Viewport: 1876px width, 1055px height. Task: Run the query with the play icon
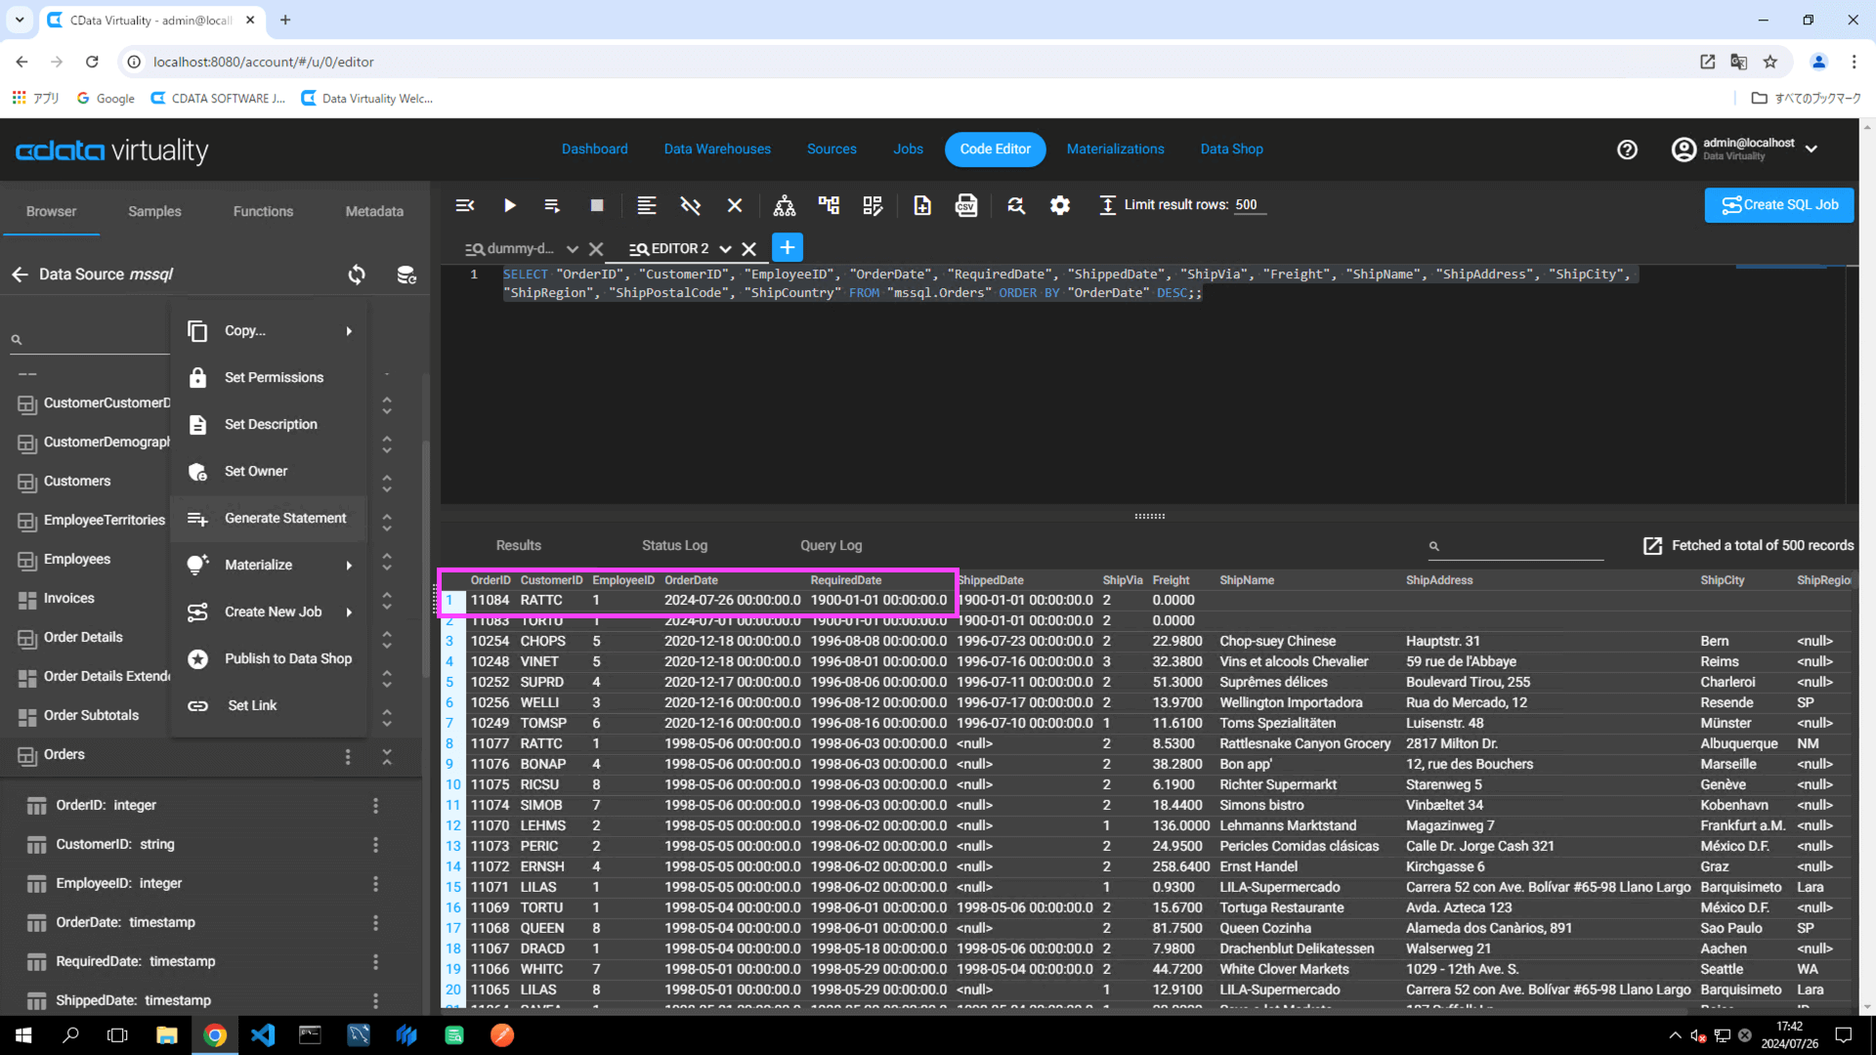509,205
